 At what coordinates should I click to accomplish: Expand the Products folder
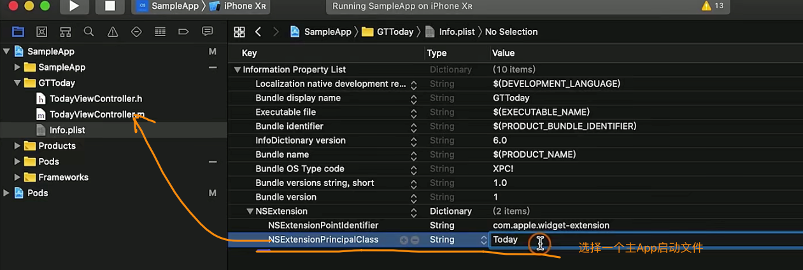[x=17, y=146]
